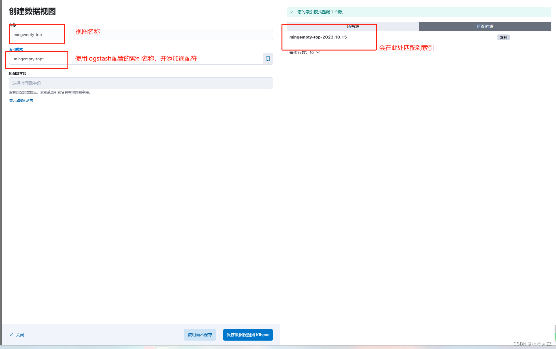Click the 关闭 button
Viewport: 556px width, 349px height.
(17, 335)
